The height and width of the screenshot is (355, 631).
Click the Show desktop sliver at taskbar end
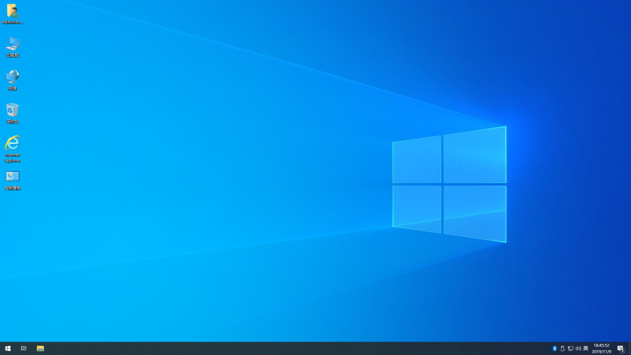(x=630, y=349)
